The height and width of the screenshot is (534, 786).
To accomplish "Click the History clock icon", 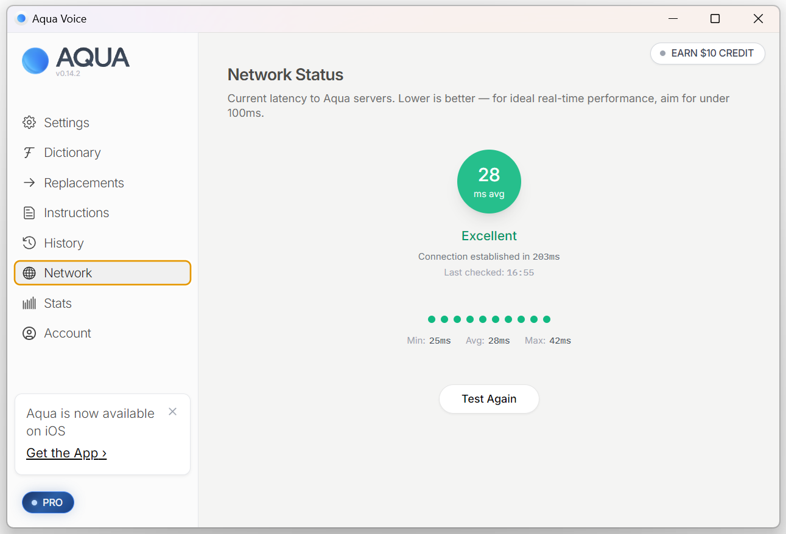I will pyautogui.click(x=29, y=243).
